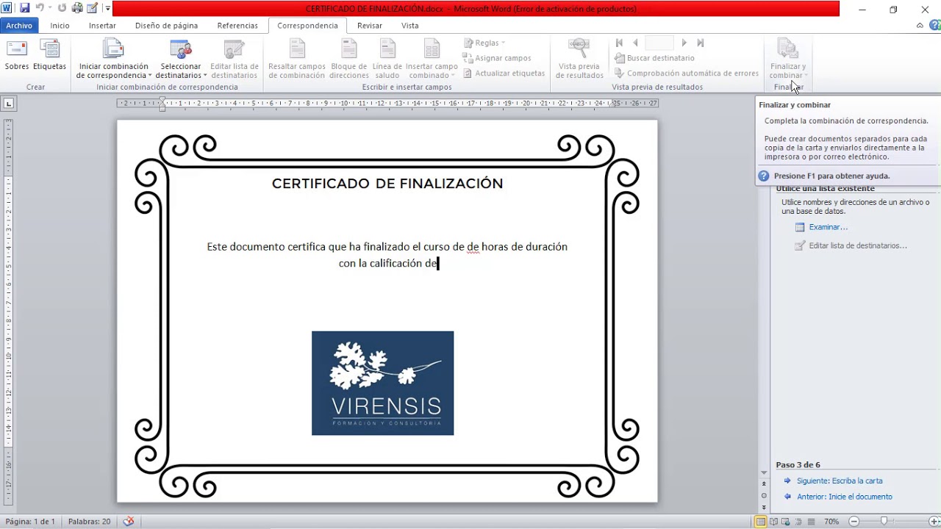Click the Redo icon in the title bar
The height and width of the screenshot is (529, 941).
click(62, 9)
